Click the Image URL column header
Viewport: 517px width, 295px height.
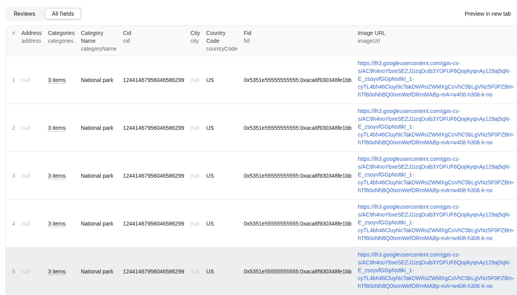point(371,33)
